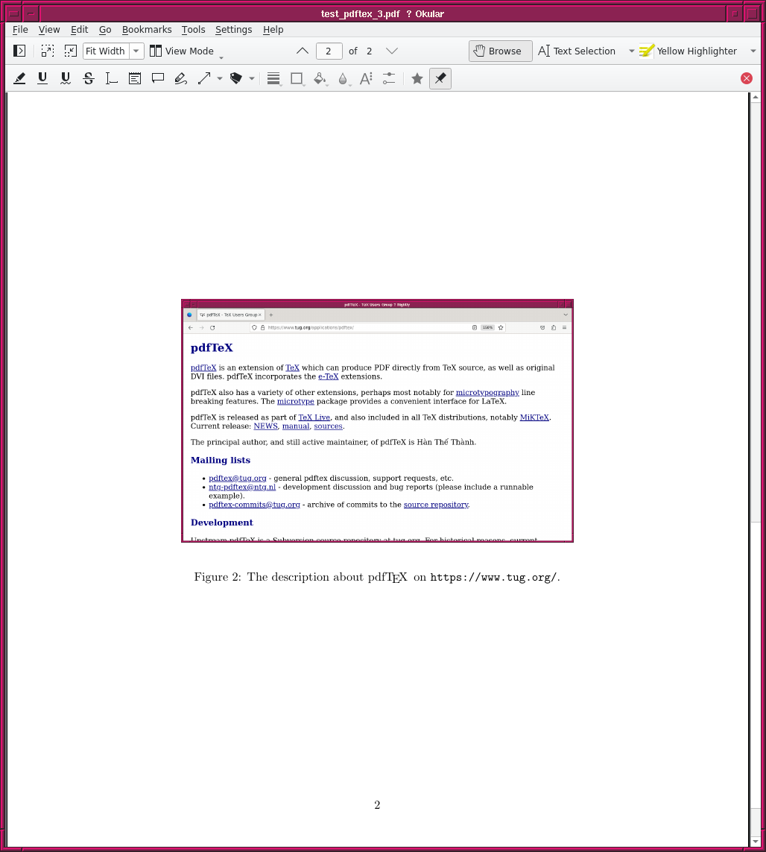This screenshot has width=766, height=852.
Task: Open the Settings menu
Action: point(233,30)
